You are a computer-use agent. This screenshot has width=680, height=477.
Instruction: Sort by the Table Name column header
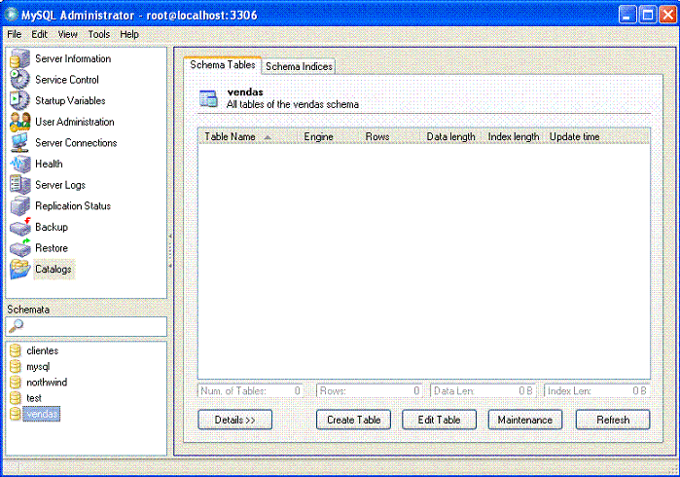coord(248,136)
